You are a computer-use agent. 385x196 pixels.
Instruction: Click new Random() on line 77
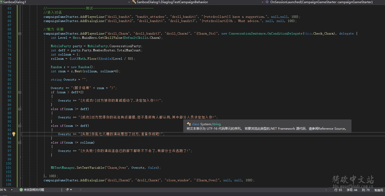(x=82, y=67)
